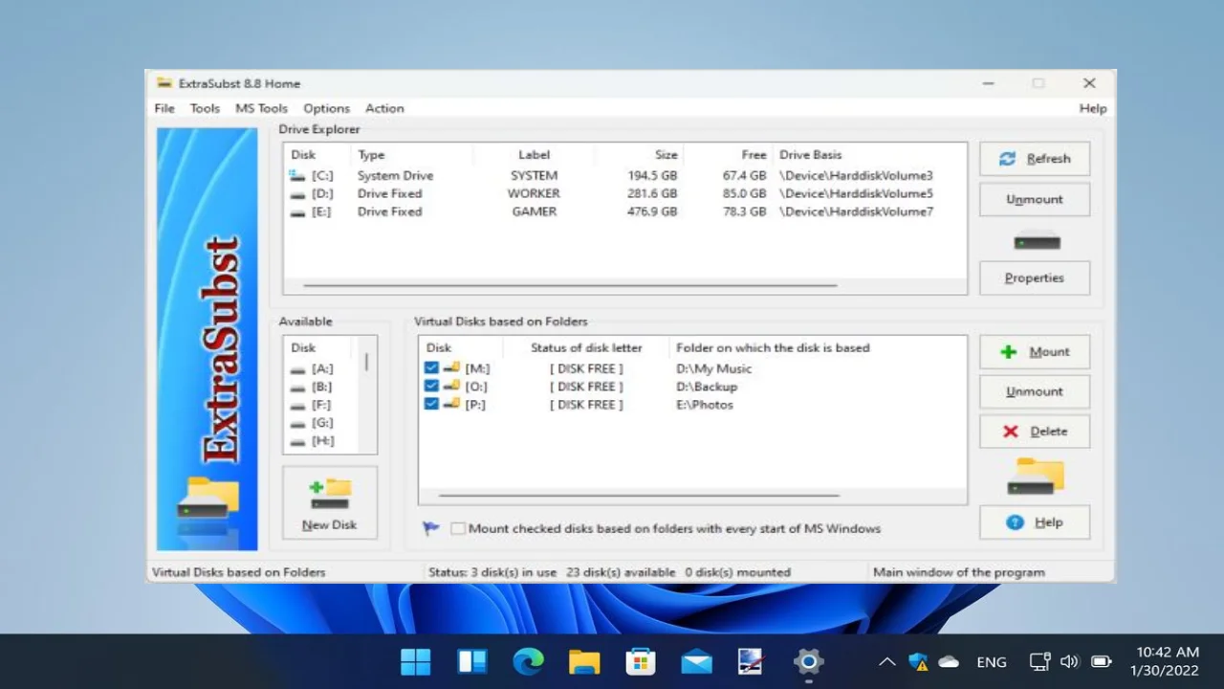Click the green plus Mount button

[x=1035, y=351]
